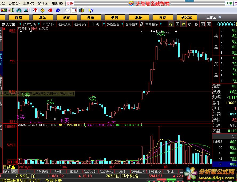Screen dimensions: 237x182
Task: Select the Dde决策 template tab
Action: [42, 171]
